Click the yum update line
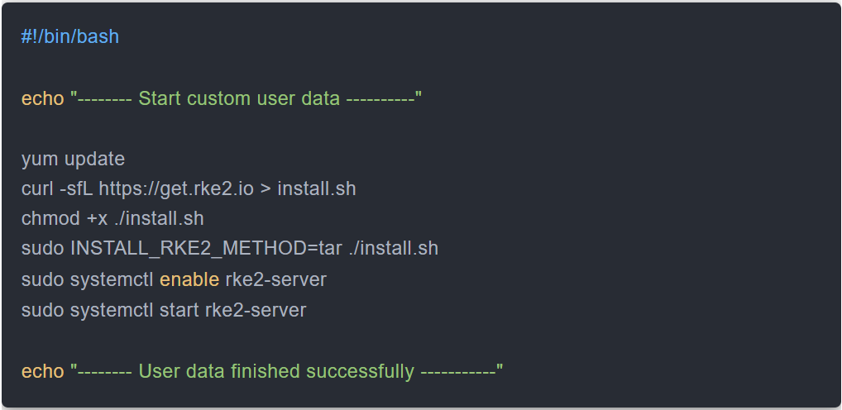Viewport: 842px width, 410px height. tap(73, 159)
